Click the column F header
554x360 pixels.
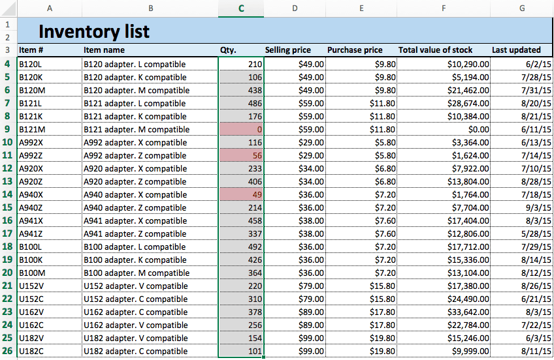tap(444, 8)
